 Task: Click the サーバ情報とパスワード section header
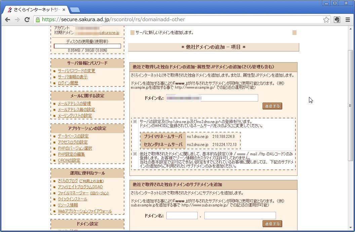click(87, 63)
